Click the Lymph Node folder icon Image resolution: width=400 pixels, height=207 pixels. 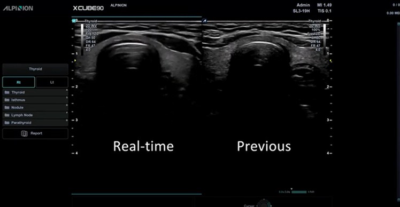point(7,115)
